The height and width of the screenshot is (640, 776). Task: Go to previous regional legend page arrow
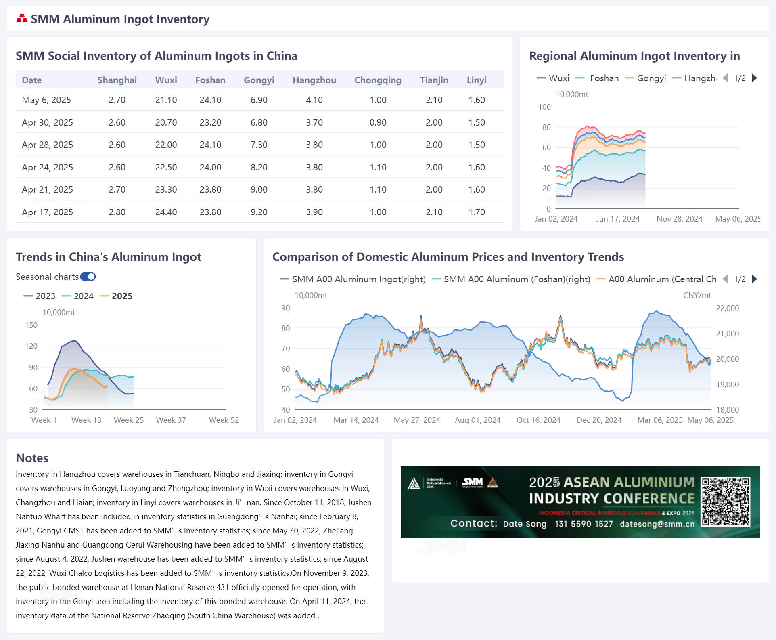coord(725,78)
